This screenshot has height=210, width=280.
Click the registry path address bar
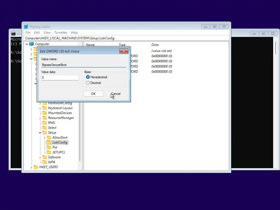pos(126,38)
